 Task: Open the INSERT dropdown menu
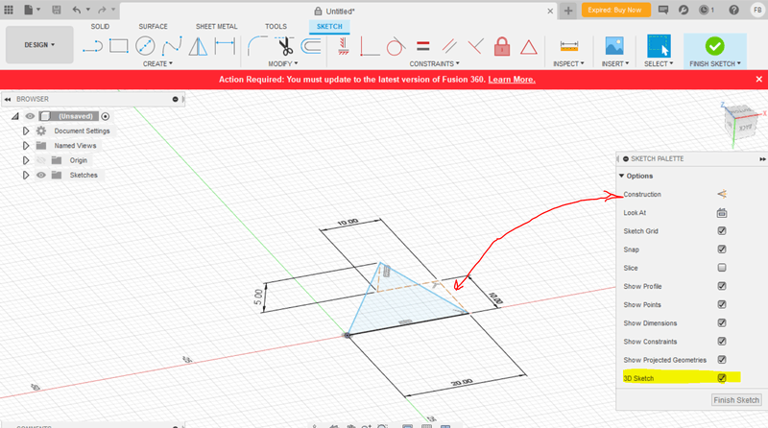[x=615, y=63]
